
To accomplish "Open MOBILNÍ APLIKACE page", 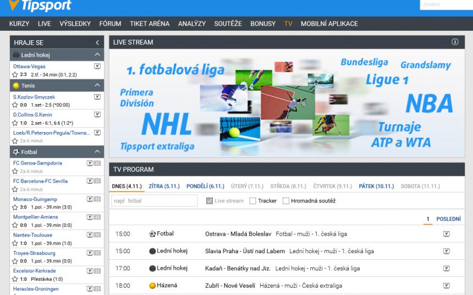I will pos(329,24).
